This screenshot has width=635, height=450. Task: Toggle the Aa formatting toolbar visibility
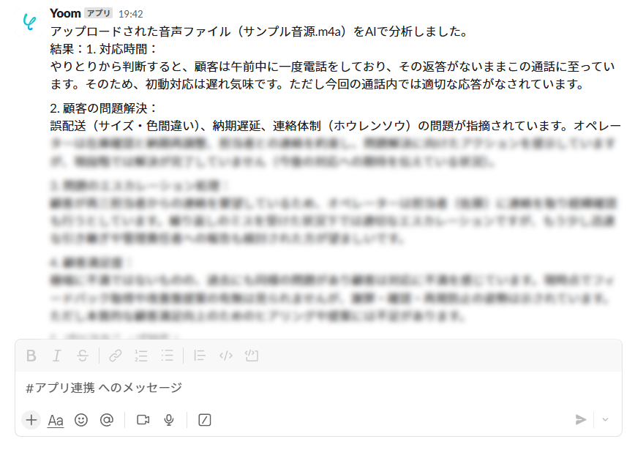56,421
